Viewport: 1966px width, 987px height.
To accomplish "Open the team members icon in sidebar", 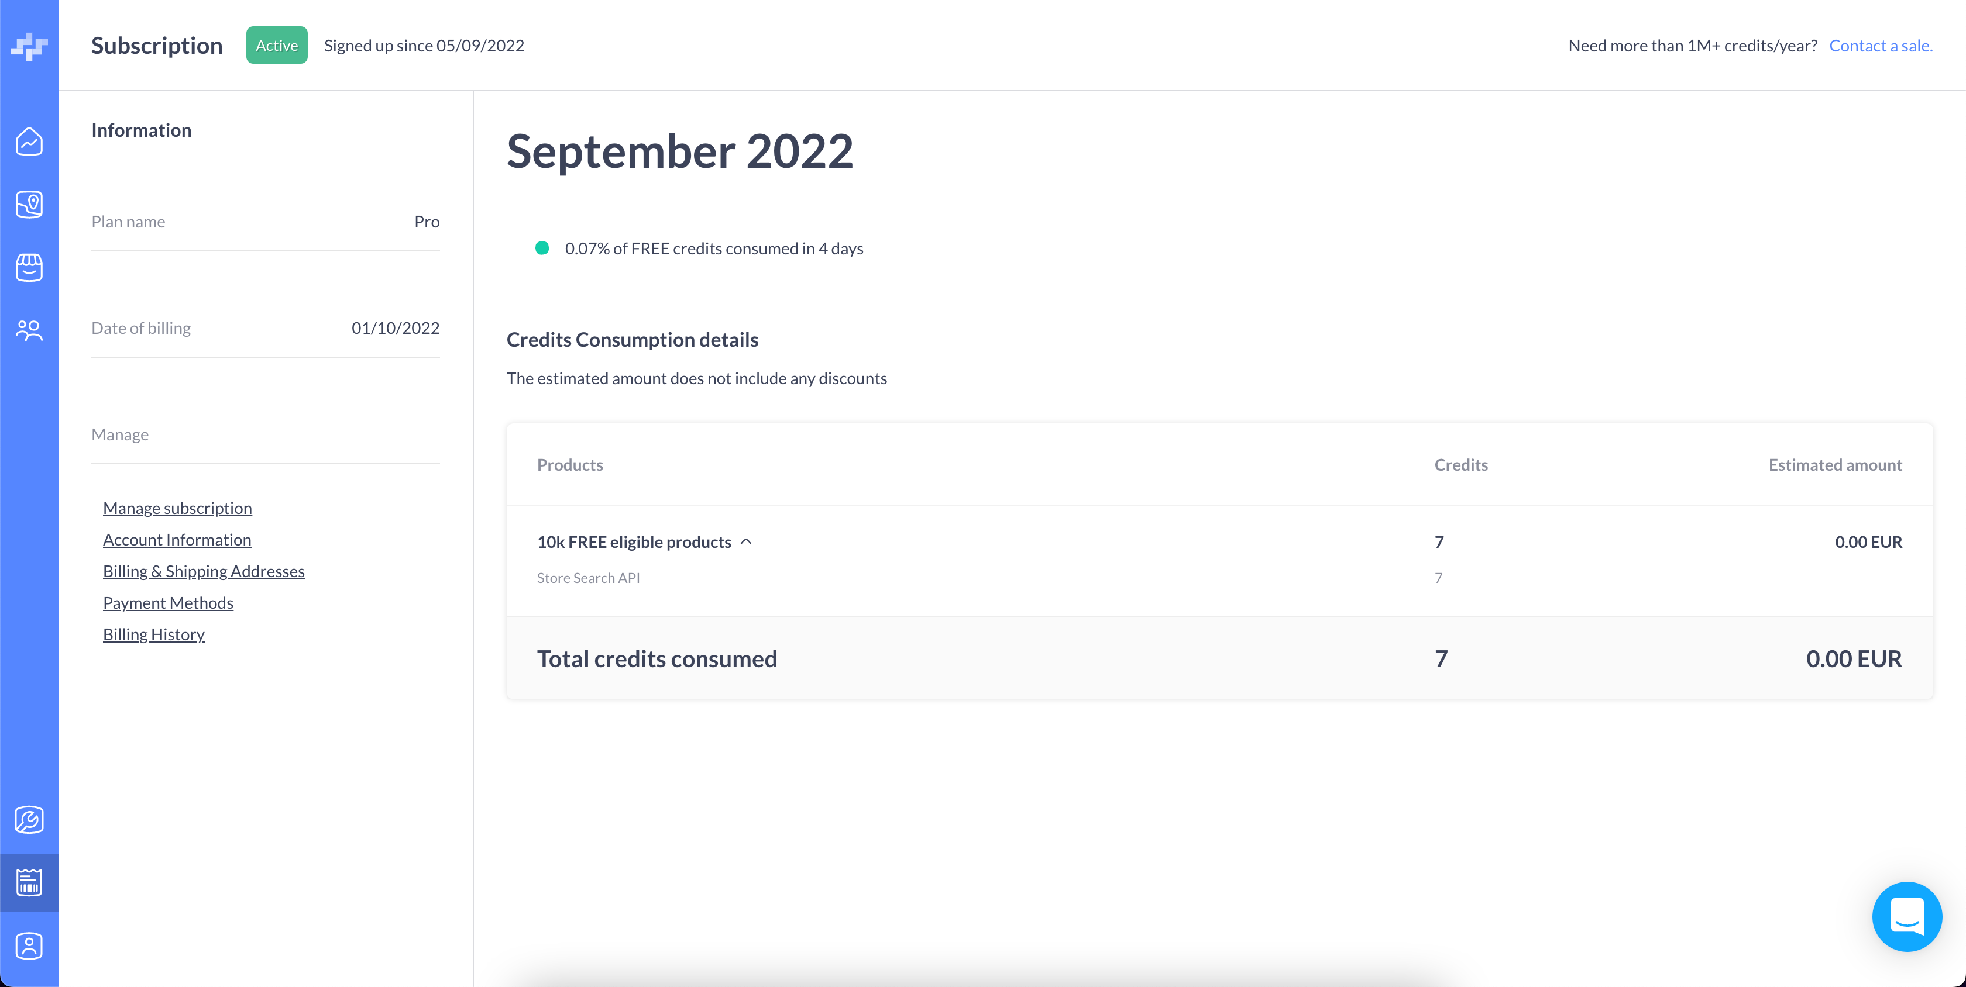I will coord(29,330).
